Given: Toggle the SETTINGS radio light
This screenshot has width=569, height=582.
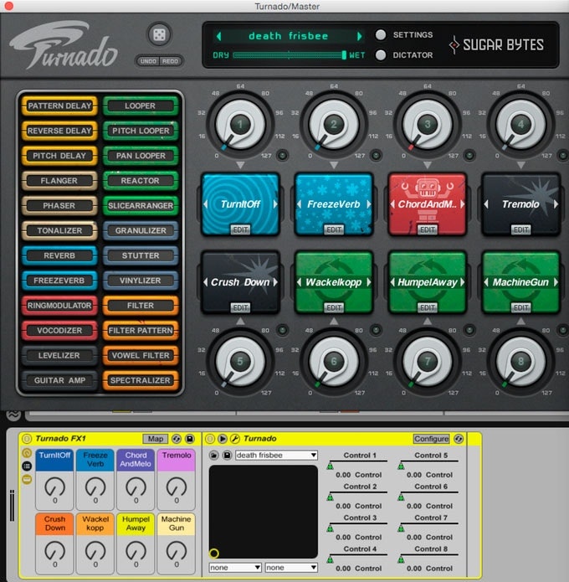Looking at the screenshot, I should [381, 34].
